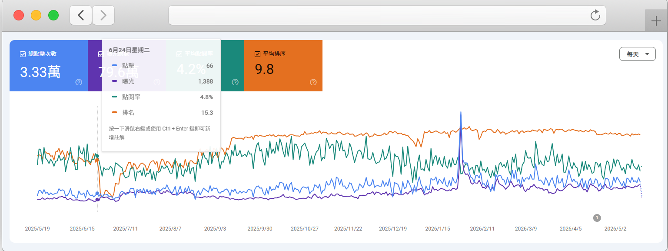Click the x-axis date 2025/9/3
668x251 pixels.
tap(215, 228)
